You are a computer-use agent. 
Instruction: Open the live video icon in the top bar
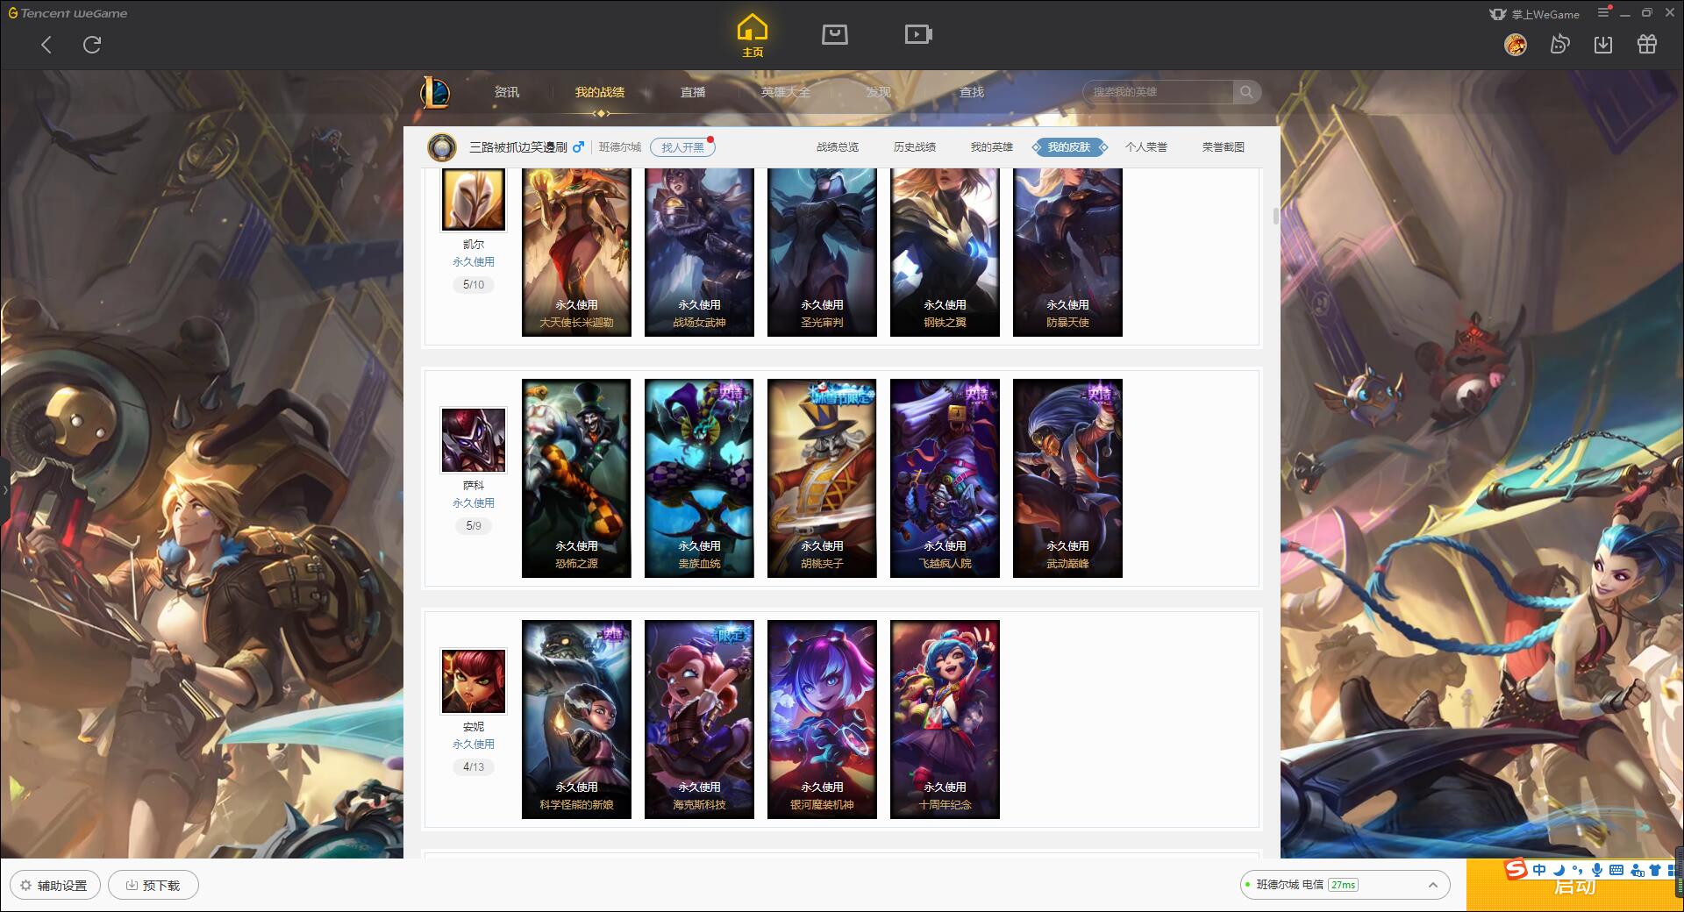(x=918, y=34)
